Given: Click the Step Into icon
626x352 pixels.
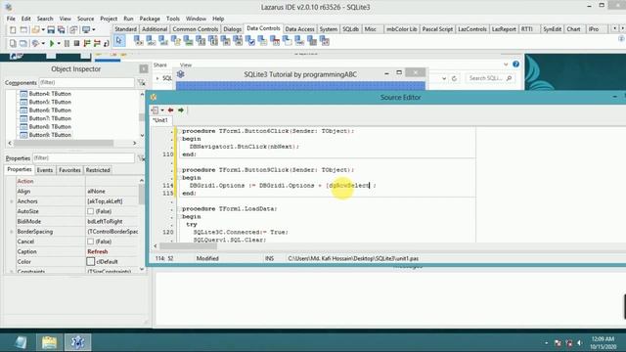Looking at the screenshot, I should (87, 43).
